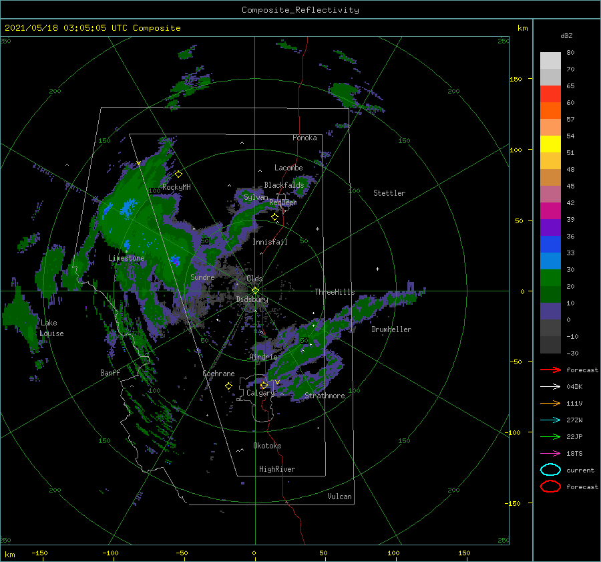Click the Calgary city label

tap(260, 393)
